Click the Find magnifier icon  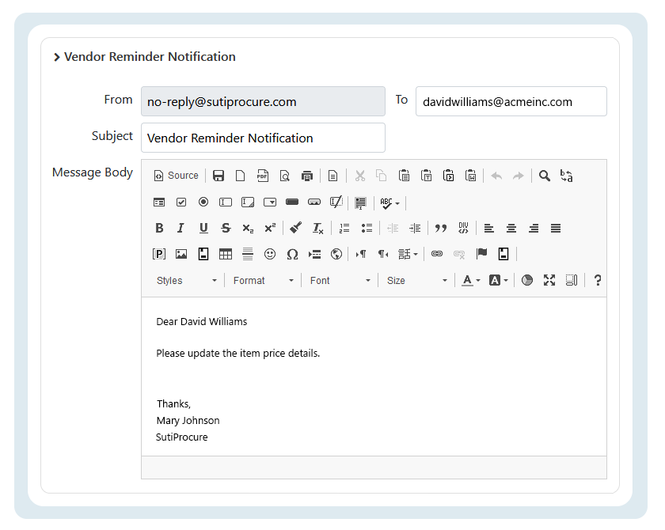(545, 176)
